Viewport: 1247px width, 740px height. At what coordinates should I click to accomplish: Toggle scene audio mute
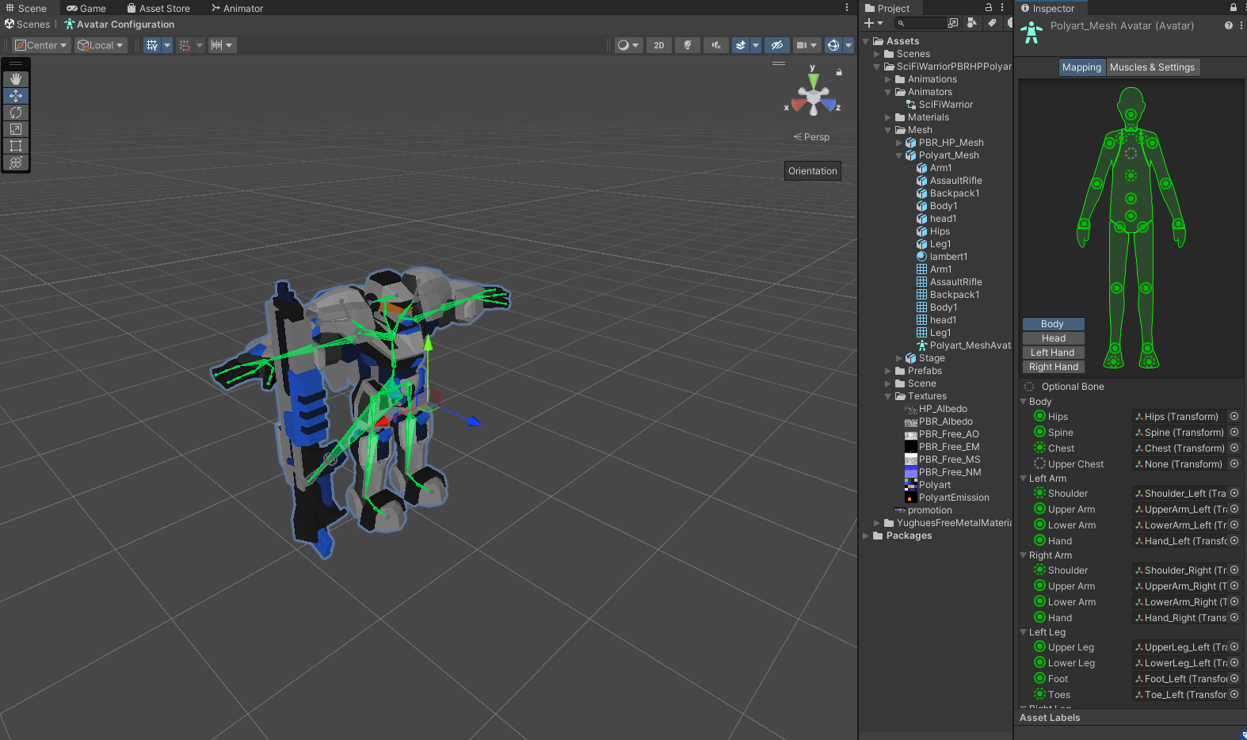(716, 45)
